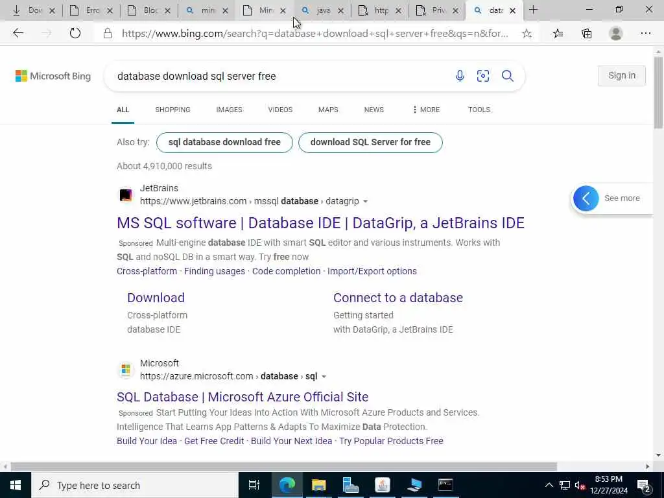Switch to the 'java' search tab
The width and height of the screenshot is (664, 498).
pos(322,10)
